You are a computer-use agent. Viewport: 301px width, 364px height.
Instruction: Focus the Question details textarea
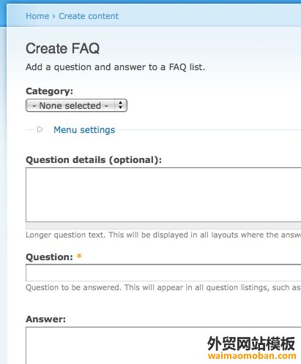pyautogui.click(x=163, y=194)
